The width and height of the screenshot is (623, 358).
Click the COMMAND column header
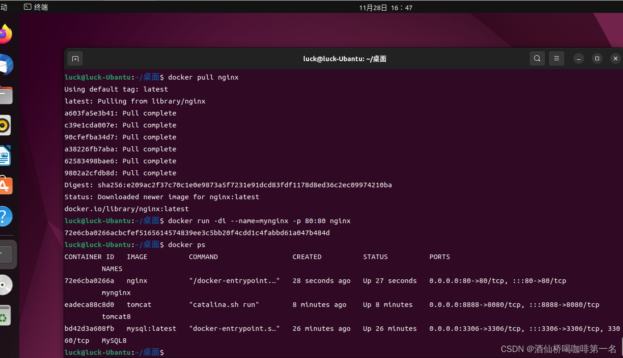203,257
